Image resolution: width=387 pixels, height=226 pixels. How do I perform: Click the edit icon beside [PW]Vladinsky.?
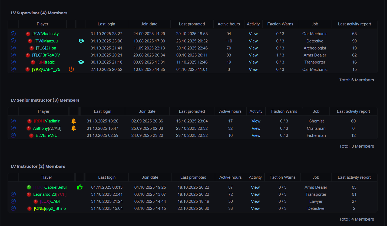coord(13,34)
